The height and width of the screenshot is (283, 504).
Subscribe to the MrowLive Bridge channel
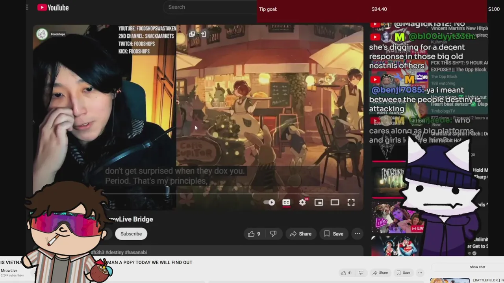pos(131,234)
